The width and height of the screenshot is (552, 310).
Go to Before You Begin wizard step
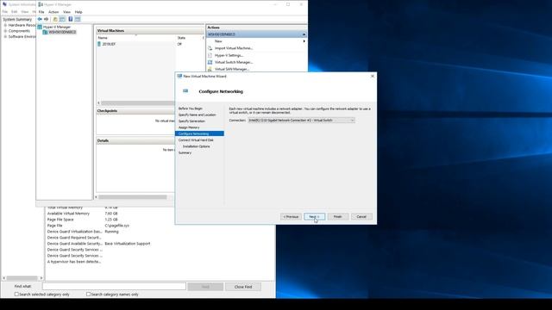191,108
